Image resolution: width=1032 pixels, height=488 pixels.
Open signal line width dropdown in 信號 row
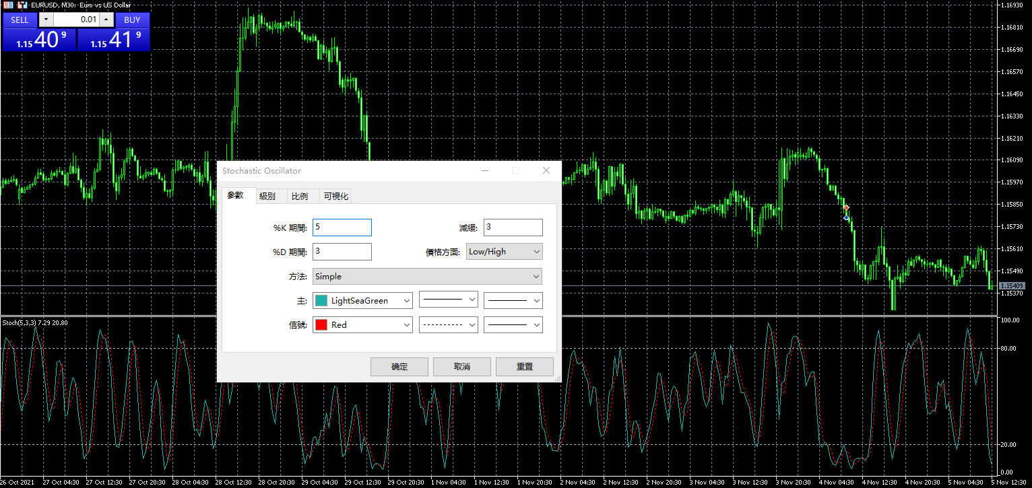tap(513, 324)
